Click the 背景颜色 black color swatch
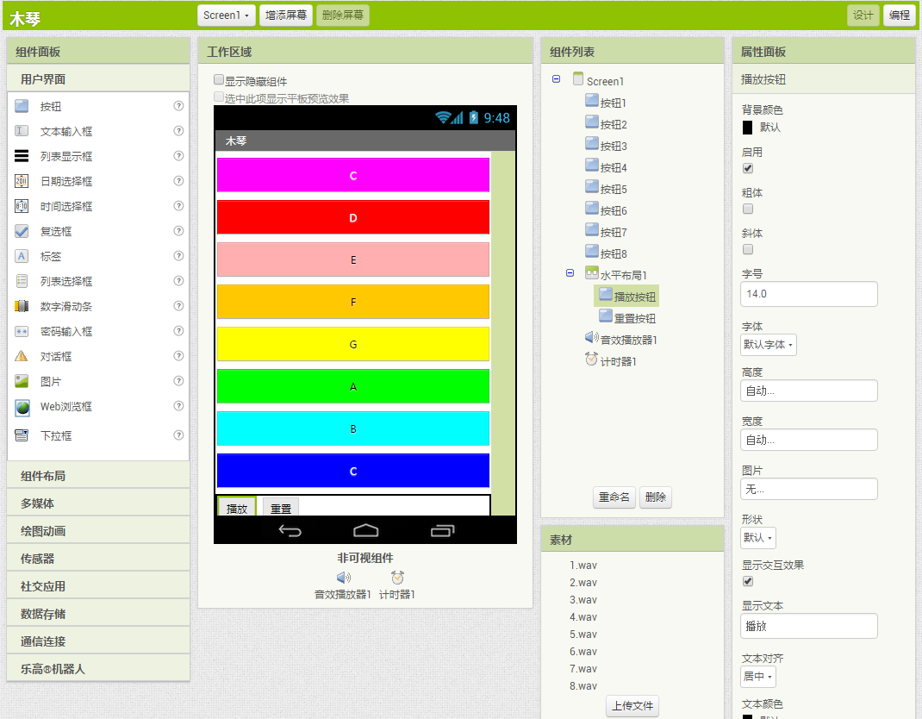This screenshot has height=719, width=922. point(747,127)
